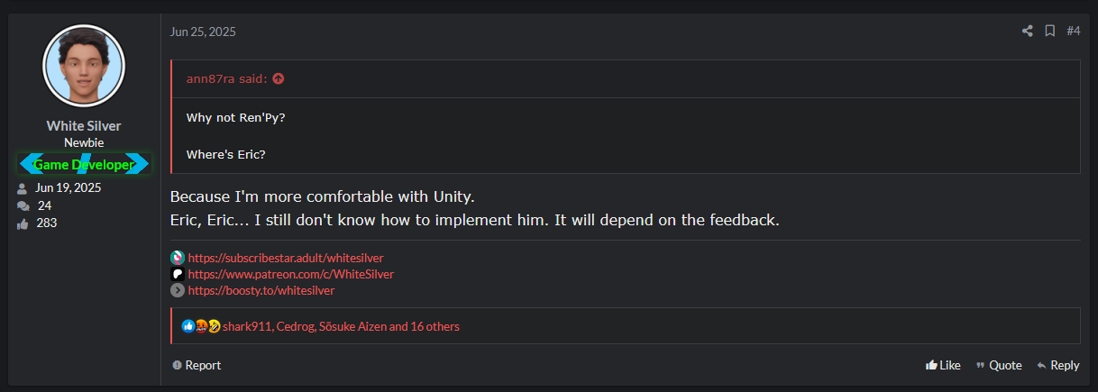Open White Silver username profile link
Screen dimensions: 1098x392
click(x=84, y=126)
